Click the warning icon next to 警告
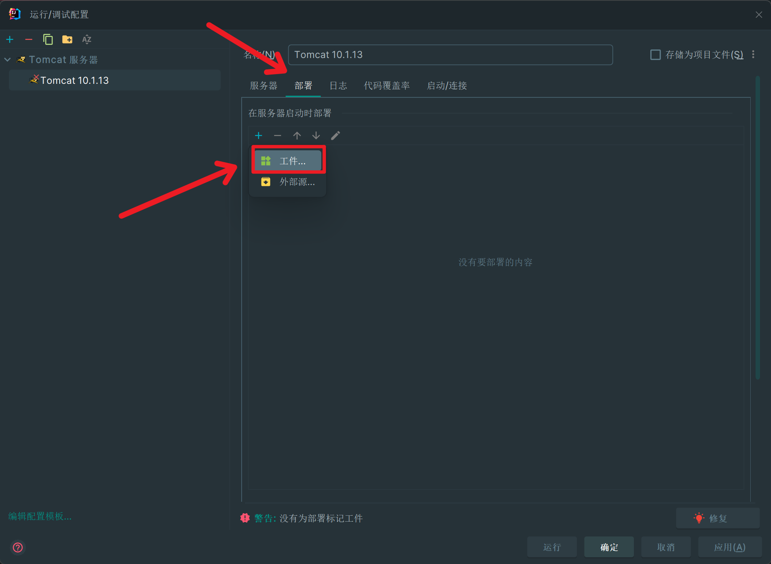The height and width of the screenshot is (564, 771). [x=245, y=518]
